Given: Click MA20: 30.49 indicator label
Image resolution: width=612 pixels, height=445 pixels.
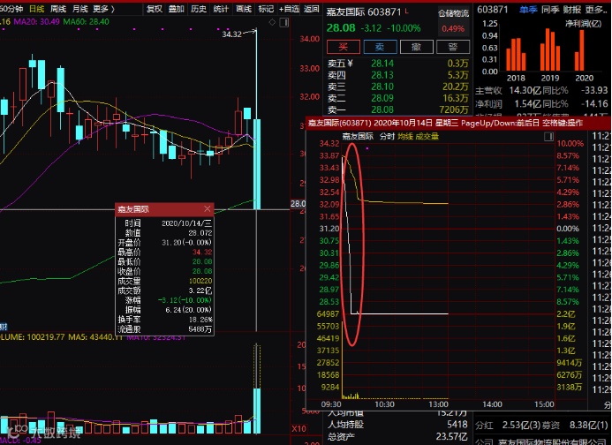Looking at the screenshot, I should (36, 21).
